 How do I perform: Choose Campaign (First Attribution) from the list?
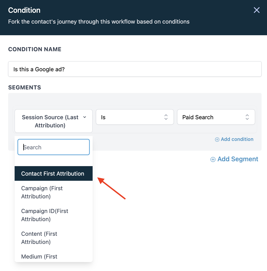coord(42,192)
